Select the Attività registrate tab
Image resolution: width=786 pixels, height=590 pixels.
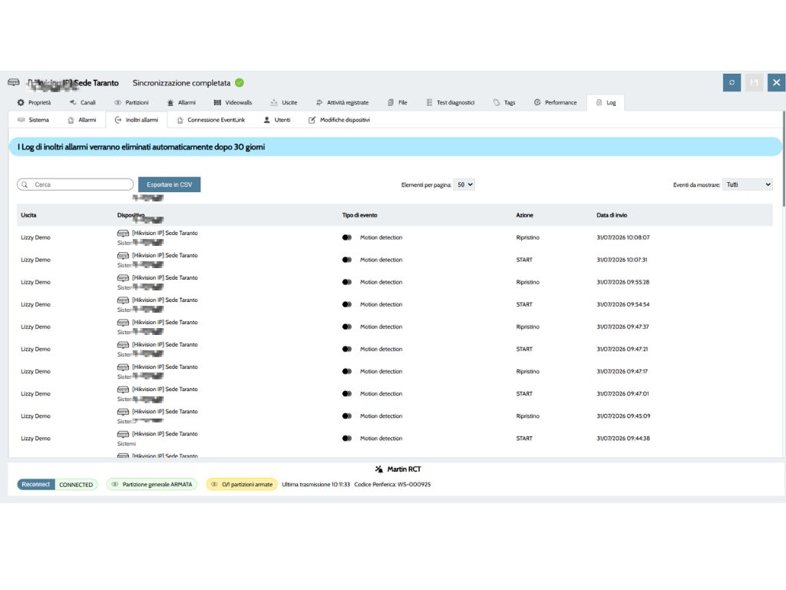[x=342, y=102]
